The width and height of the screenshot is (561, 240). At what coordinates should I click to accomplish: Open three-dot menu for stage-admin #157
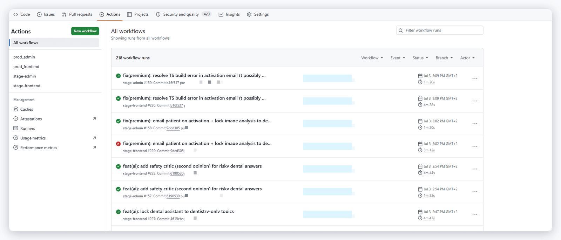[x=475, y=192]
